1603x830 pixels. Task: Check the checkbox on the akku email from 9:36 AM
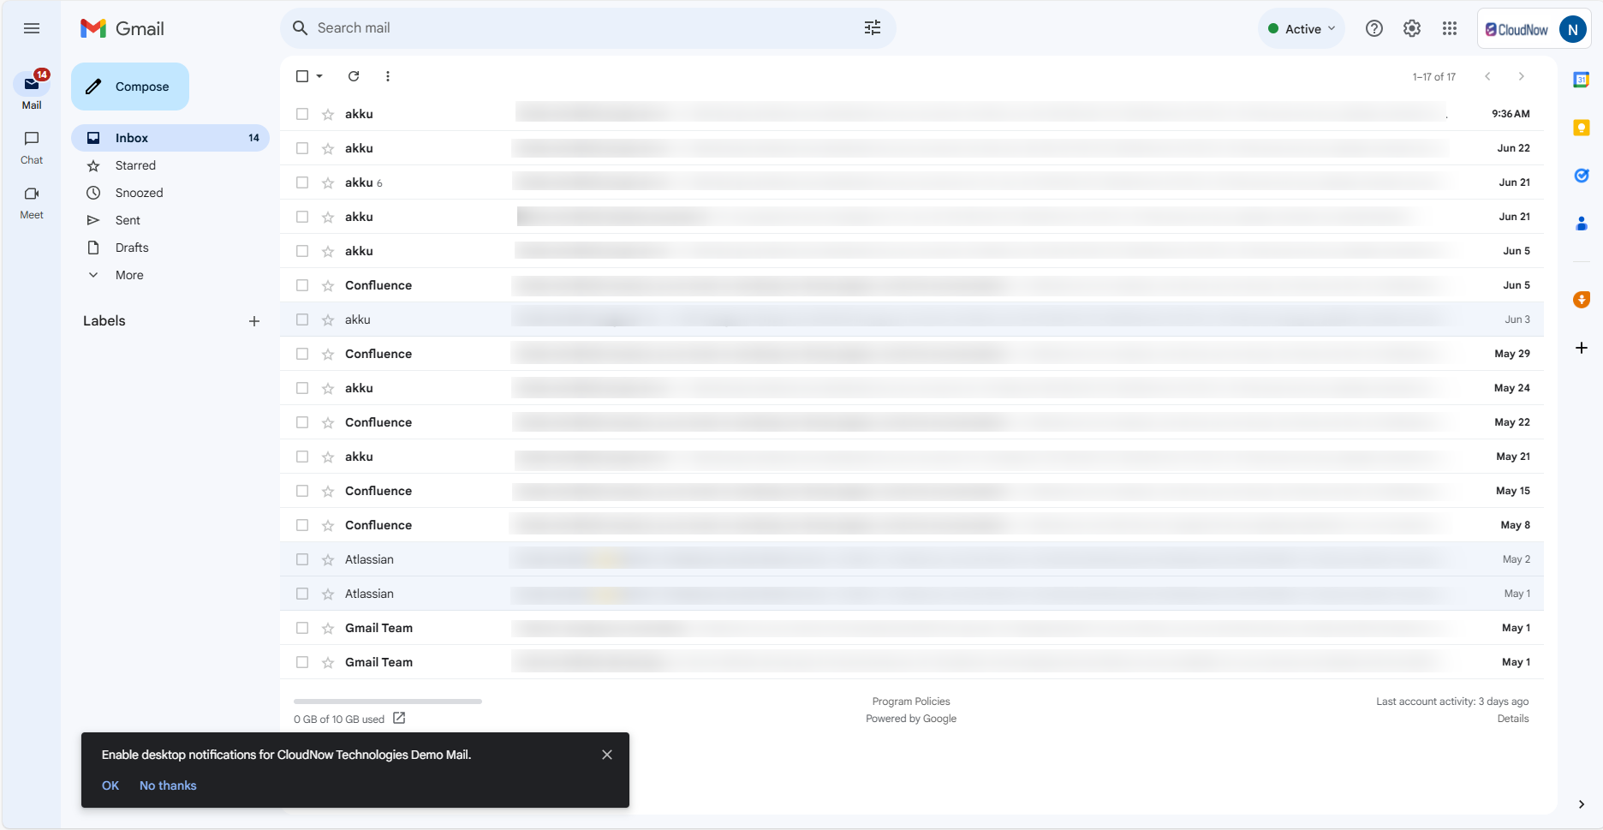[x=302, y=113]
